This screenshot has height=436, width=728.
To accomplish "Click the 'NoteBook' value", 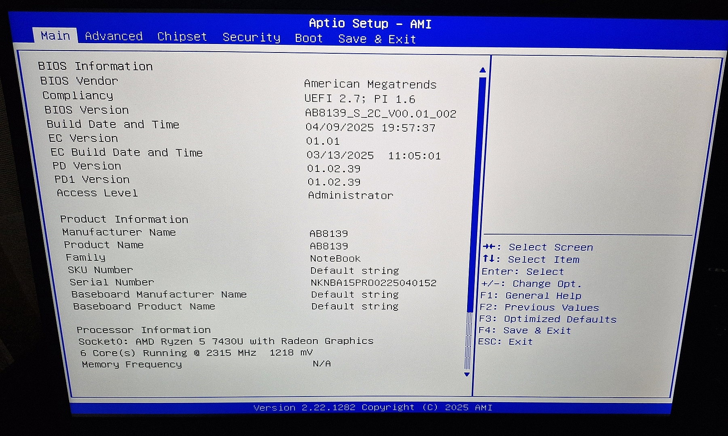I will (335, 258).
